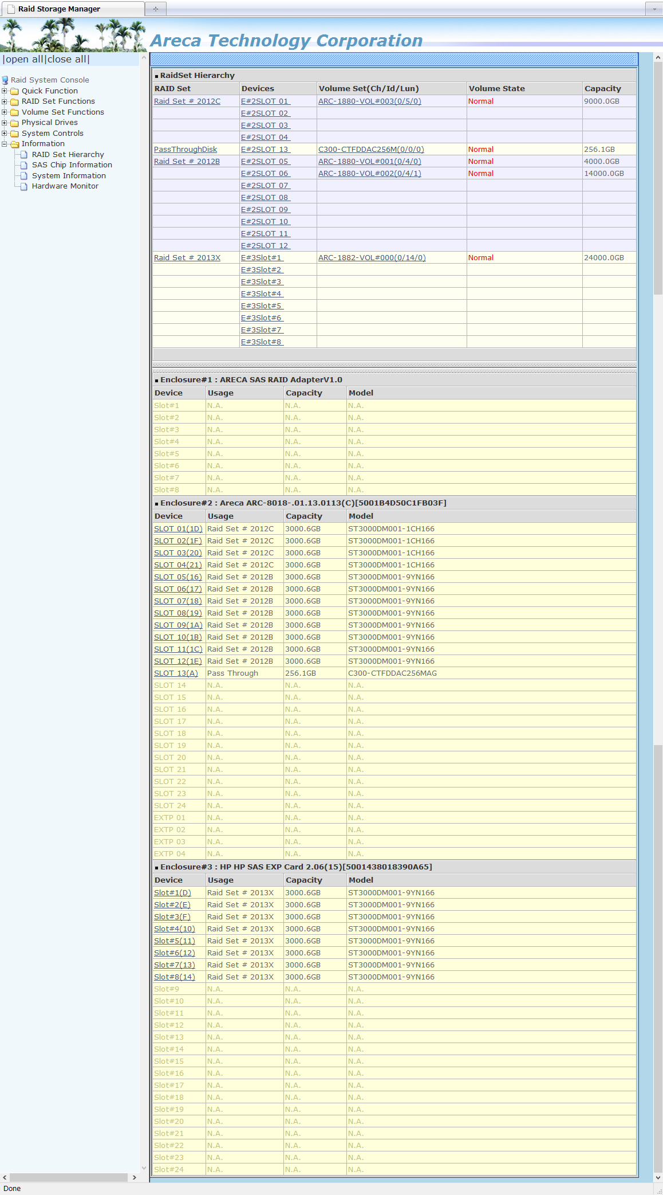Image resolution: width=663 pixels, height=1195 pixels.
Task: Click the 'close all' link
Action: (x=67, y=59)
